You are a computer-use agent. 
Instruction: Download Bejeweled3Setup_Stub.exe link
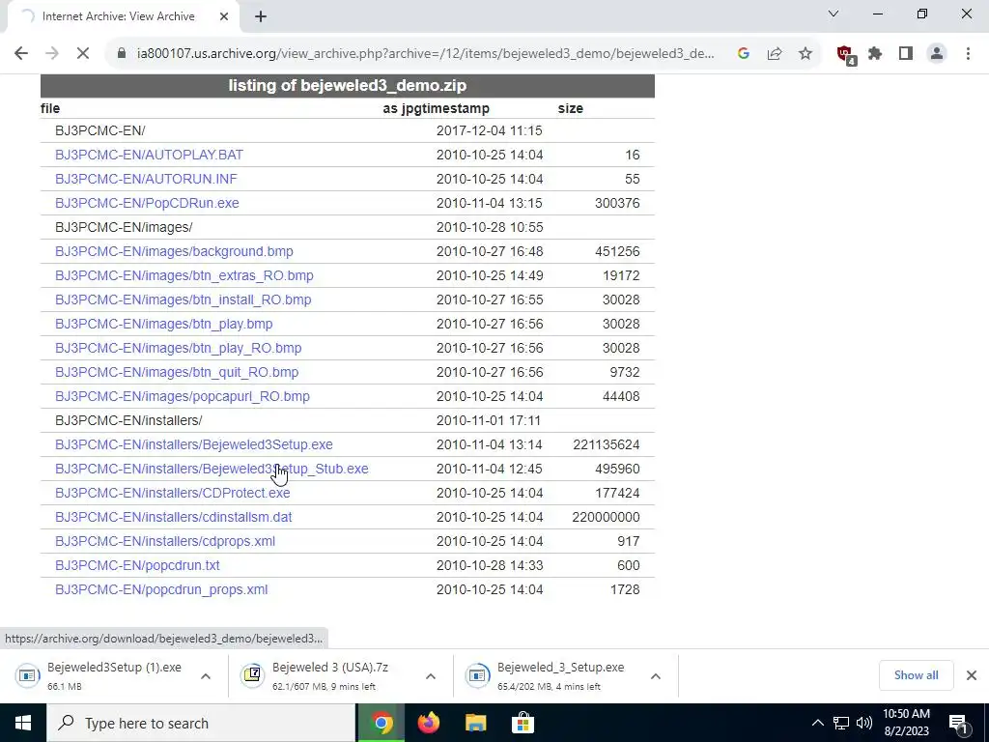tap(212, 469)
